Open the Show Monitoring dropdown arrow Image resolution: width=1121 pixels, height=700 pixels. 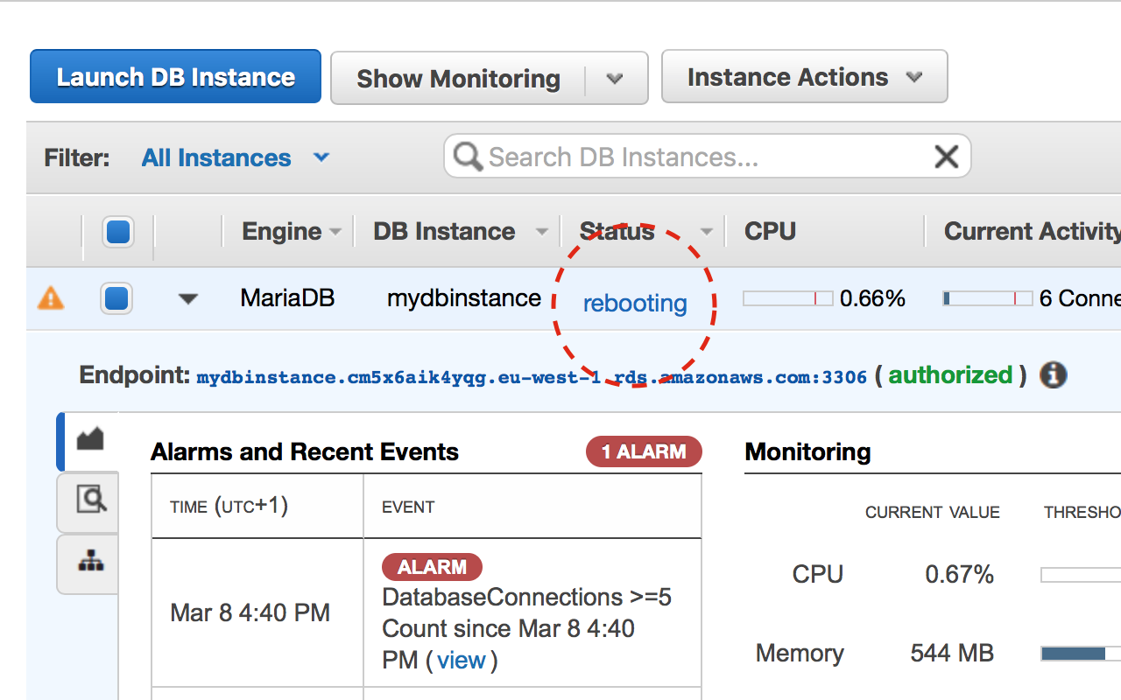(616, 79)
